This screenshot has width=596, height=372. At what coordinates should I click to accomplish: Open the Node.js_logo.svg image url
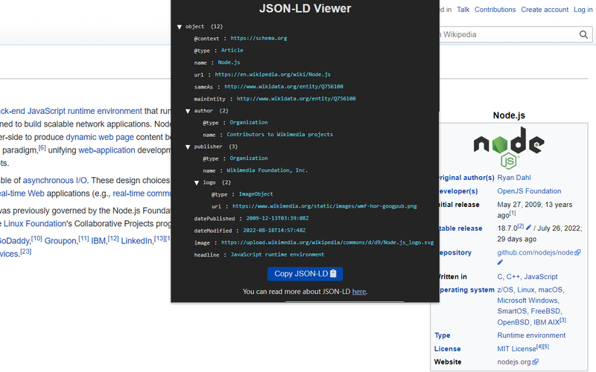(x=327, y=243)
